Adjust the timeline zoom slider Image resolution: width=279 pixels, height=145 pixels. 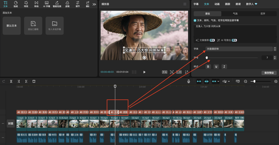254,81
